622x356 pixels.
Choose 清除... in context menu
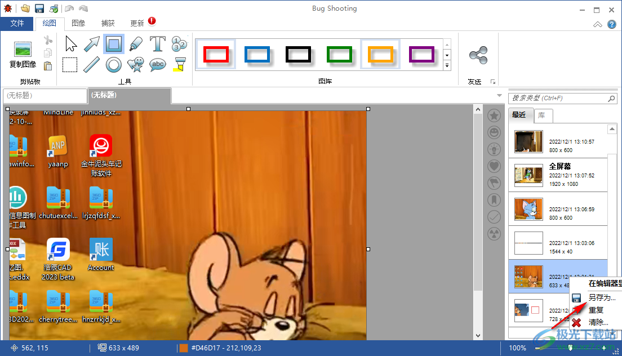598,322
